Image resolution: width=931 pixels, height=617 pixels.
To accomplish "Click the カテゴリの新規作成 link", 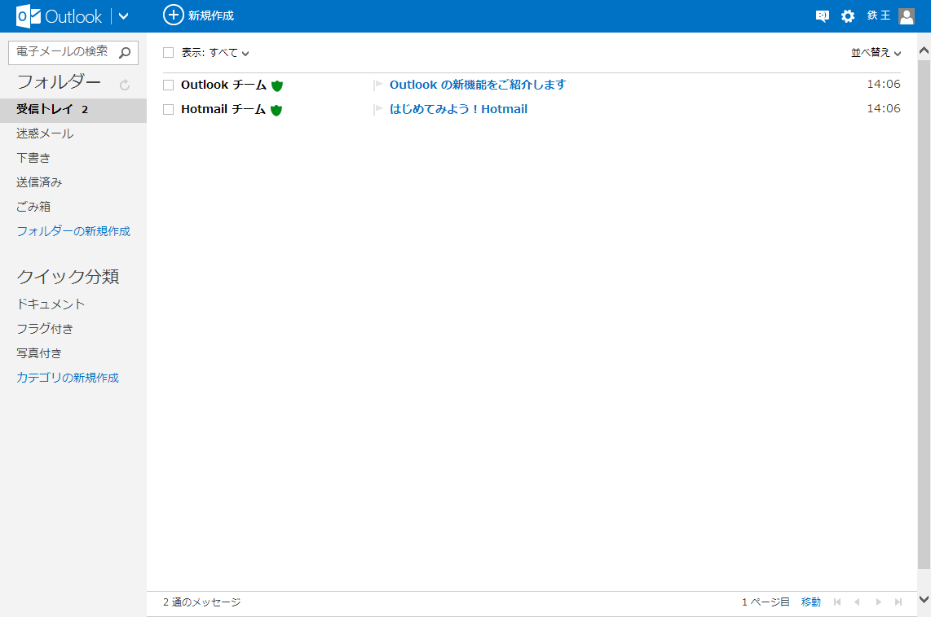I will pos(68,378).
